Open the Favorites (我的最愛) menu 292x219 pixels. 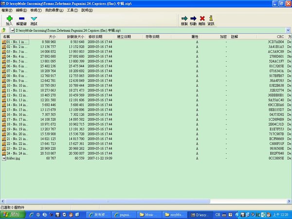tap(54, 10)
